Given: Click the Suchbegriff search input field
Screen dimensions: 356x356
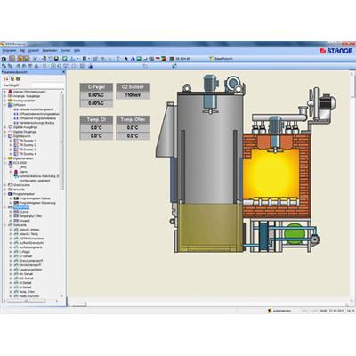Looking at the screenshot, I should [42, 85].
